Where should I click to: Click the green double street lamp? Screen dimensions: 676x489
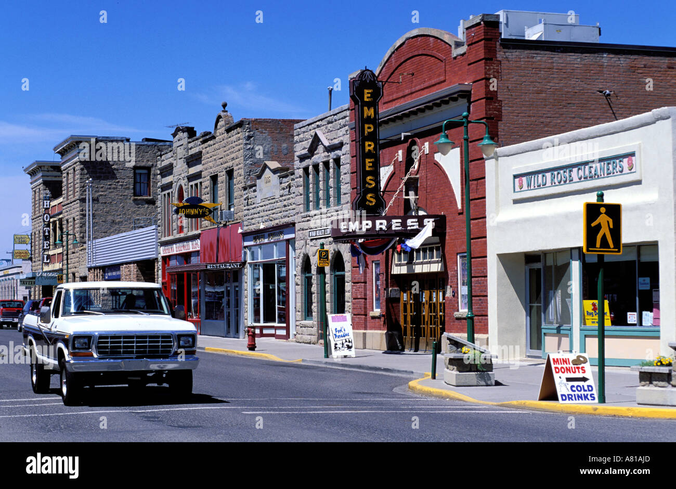coord(467,227)
